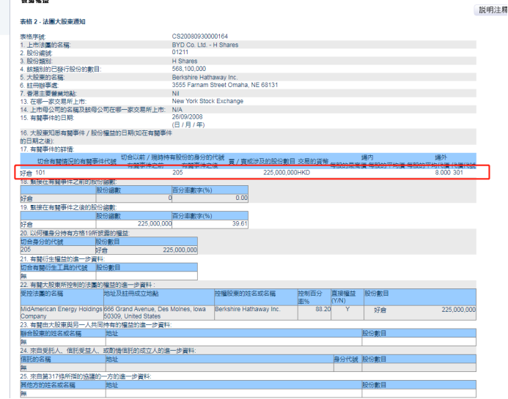Click the 666 Grand Avenue, Des Moines address cell

tap(158, 313)
